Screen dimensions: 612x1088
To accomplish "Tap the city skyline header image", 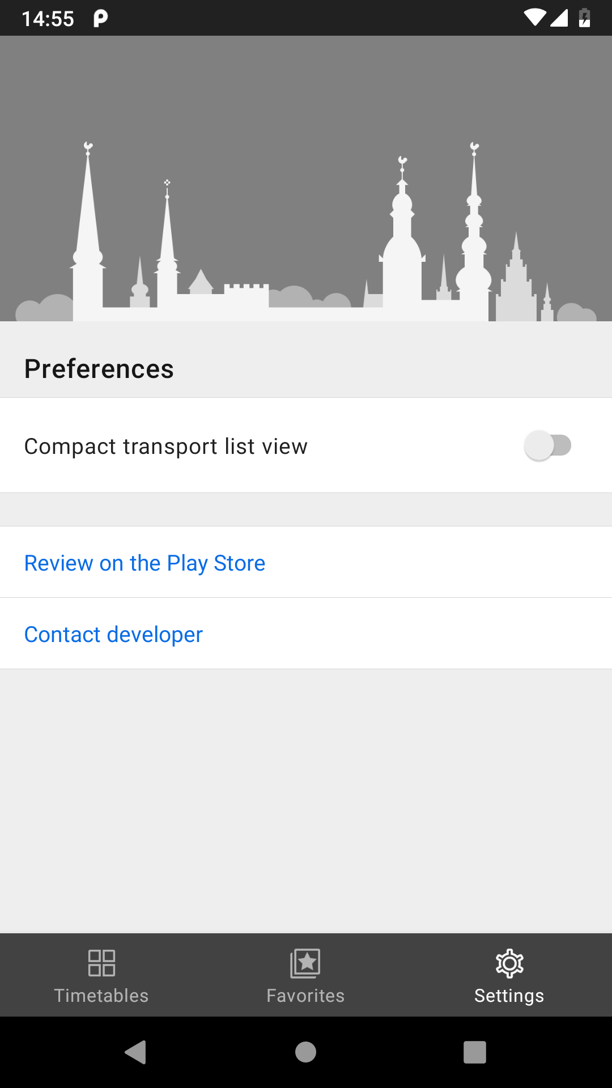I will point(306,178).
